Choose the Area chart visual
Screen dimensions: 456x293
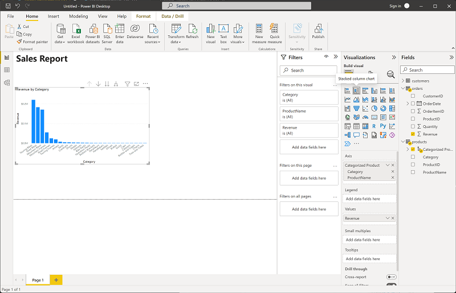(x=356, y=100)
